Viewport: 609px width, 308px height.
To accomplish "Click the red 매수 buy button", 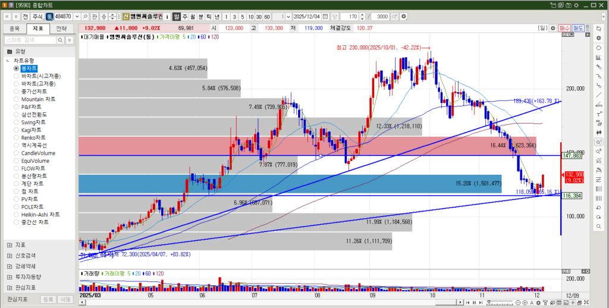I will click(564, 28).
